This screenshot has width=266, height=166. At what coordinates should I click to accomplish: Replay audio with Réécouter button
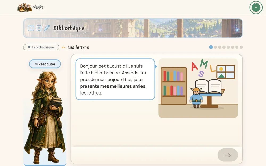click(x=45, y=64)
